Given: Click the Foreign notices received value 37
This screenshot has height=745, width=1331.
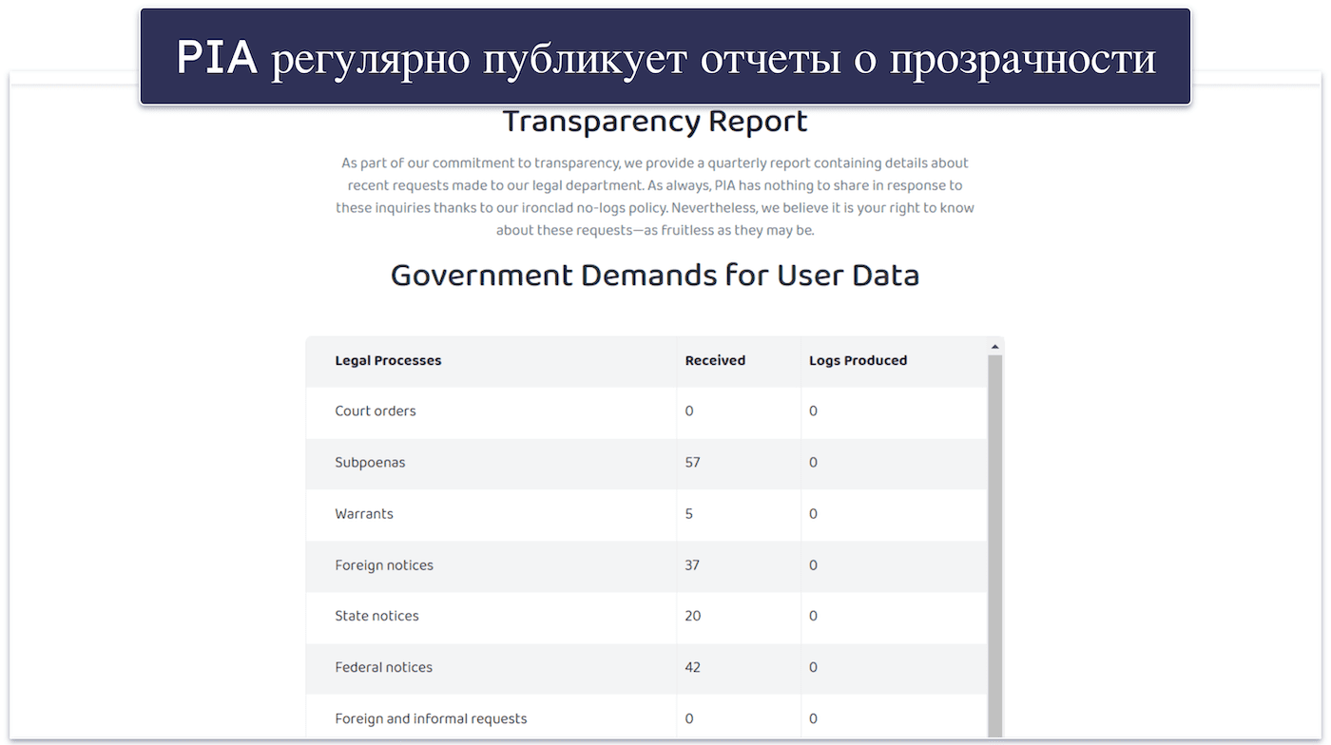Looking at the screenshot, I should pyautogui.click(x=692, y=565).
